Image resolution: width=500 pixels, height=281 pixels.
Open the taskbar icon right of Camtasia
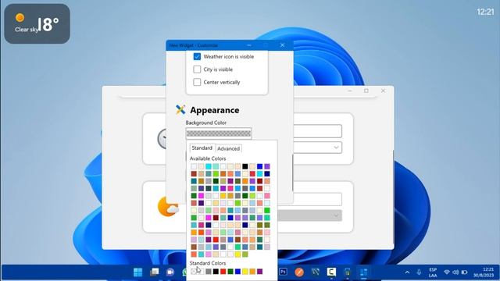pyautogui.click(x=347, y=272)
